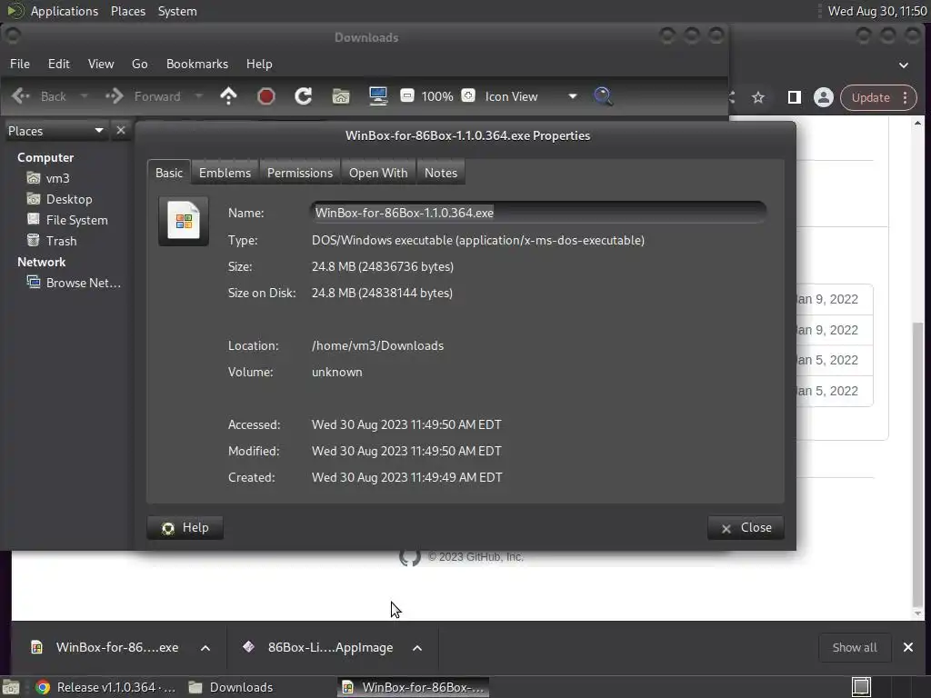Open the Places sidebar selector dropdown
Image resolution: width=931 pixels, height=698 pixels.
pyautogui.click(x=55, y=131)
